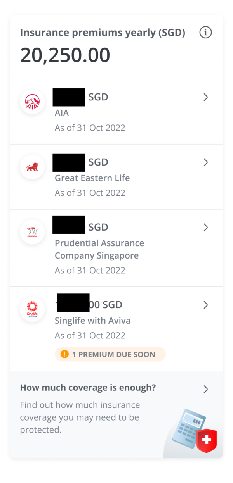Click the Find out how much coverage description
Image resolution: width=233 pixels, height=483 pixels.
[80, 417]
